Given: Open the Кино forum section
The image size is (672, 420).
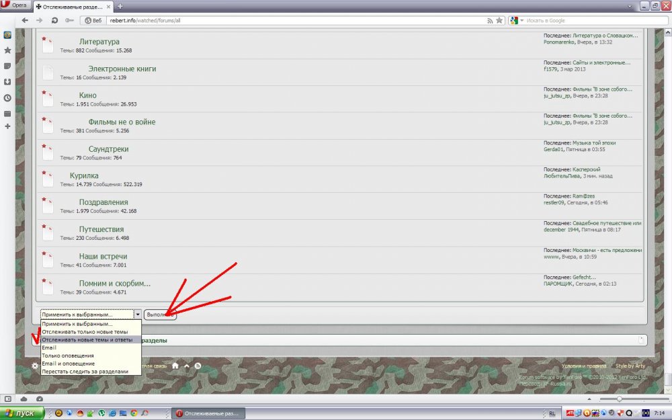Looking at the screenshot, I should click(87, 95).
